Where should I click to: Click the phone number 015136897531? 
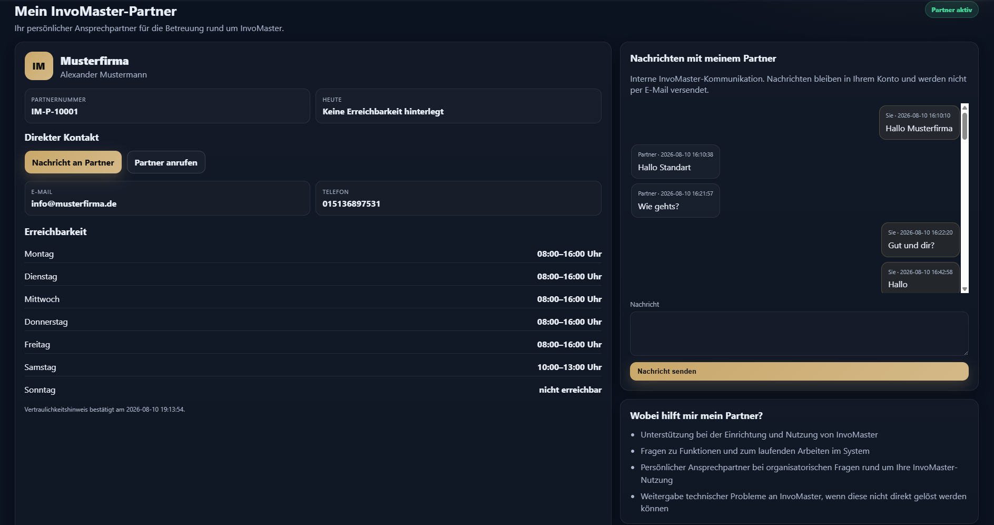(351, 203)
